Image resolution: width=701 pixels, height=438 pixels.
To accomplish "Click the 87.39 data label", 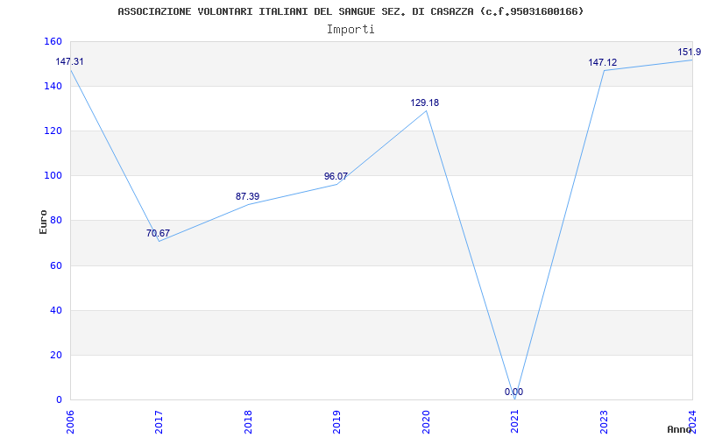I will tap(247, 196).
